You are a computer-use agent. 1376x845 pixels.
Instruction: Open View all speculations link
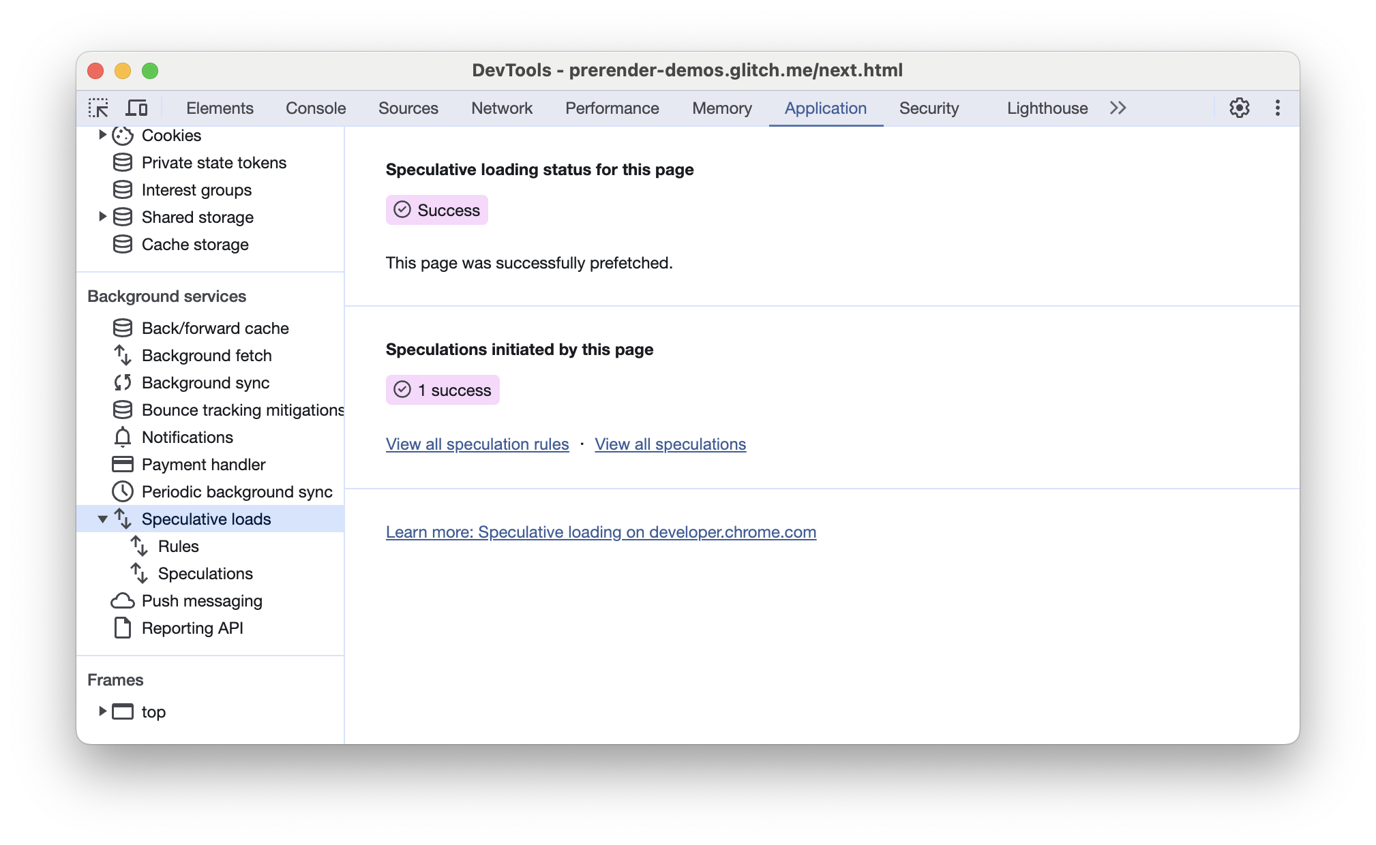[x=670, y=444]
